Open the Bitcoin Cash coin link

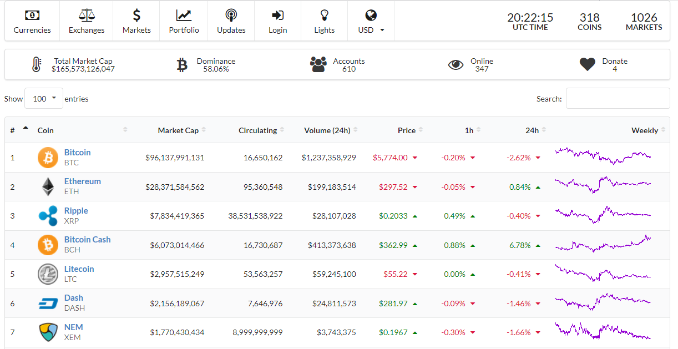pyautogui.click(x=88, y=240)
